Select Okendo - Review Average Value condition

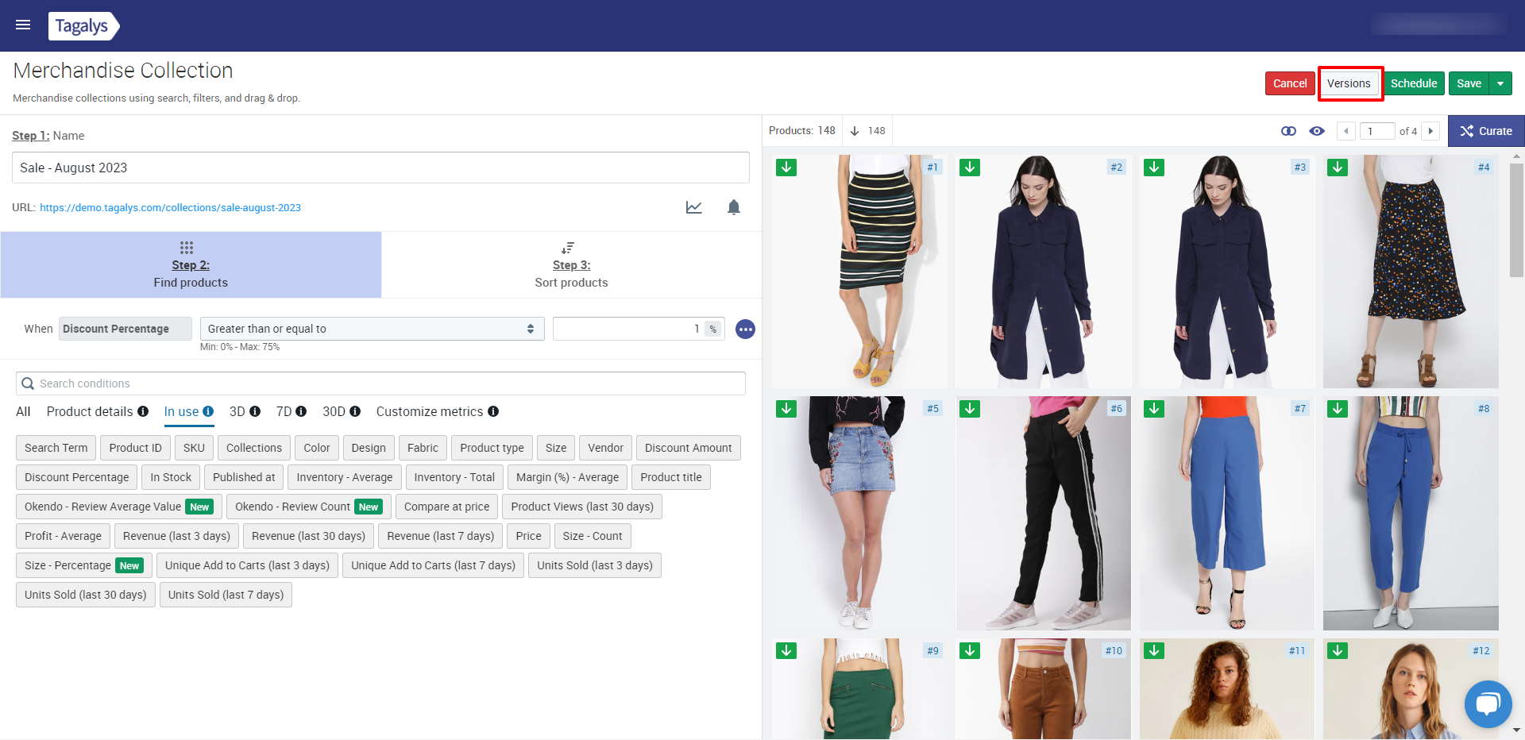118,507
